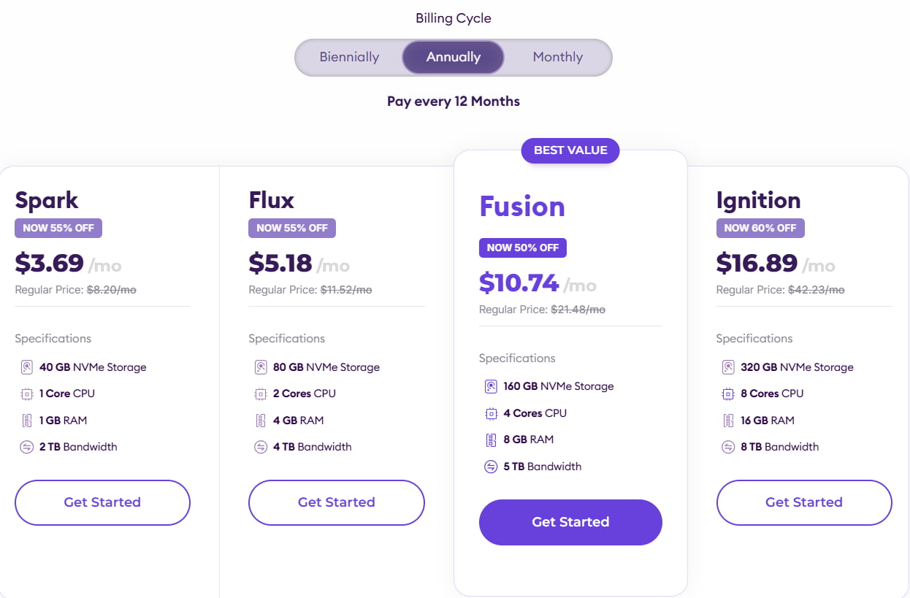This screenshot has width=910, height=598.
Task: Get started with the Fusion plan
Action: (570, 522)
